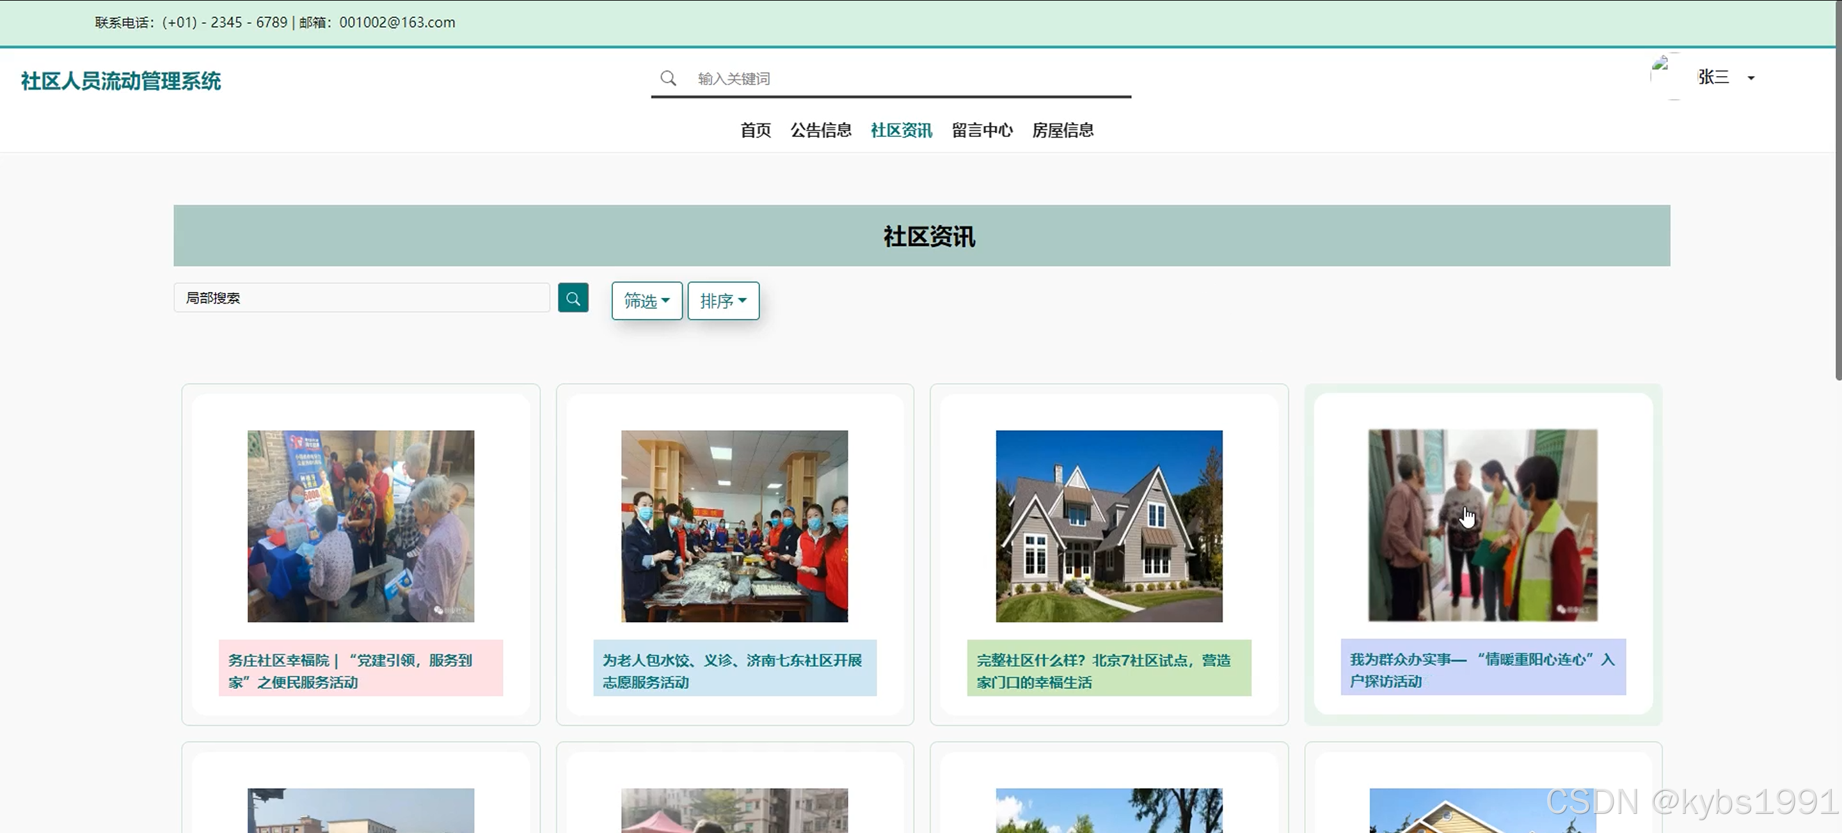Click the house photo thumbnail
1842x833 pixels.
[1108, 525]
